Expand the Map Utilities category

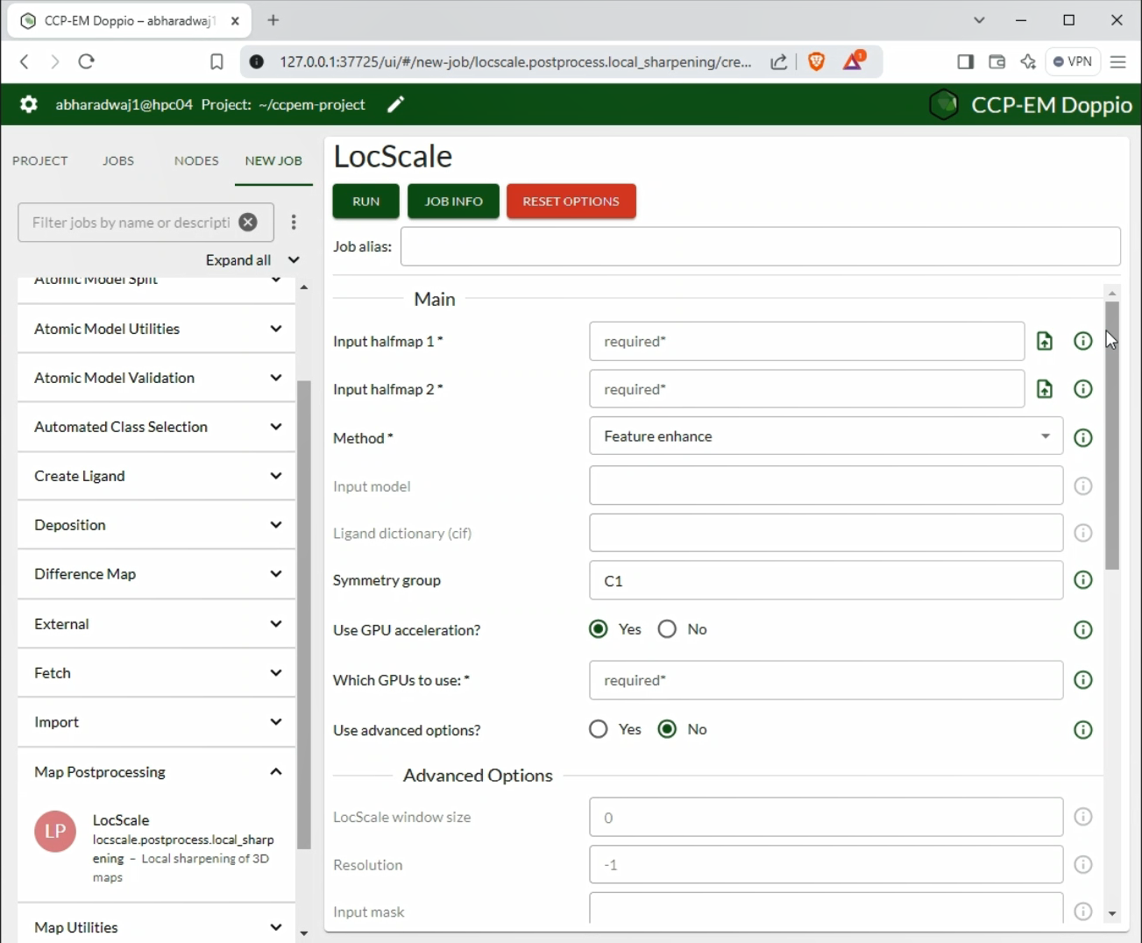click(156, 927)
